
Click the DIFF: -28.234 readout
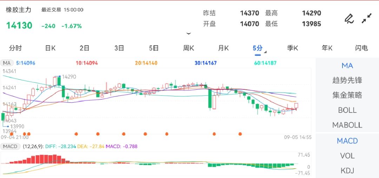pos(60,146)
